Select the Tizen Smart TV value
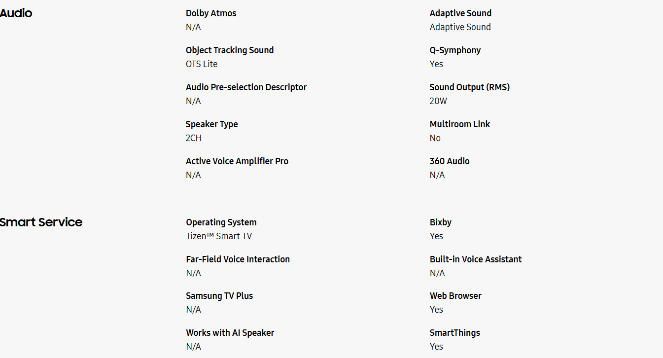This screenshot has height=358, width=663. tap(218, 236)
